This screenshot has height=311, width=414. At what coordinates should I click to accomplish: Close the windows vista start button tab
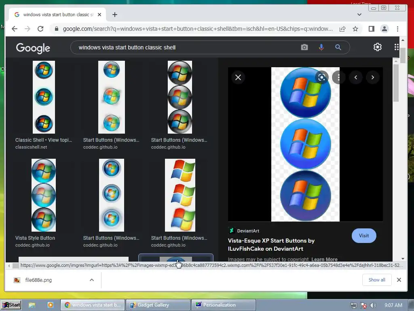(x=99, y=15)
